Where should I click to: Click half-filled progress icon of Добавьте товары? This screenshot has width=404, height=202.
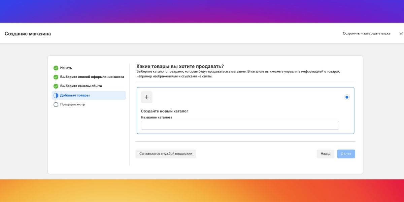(56, 96)
